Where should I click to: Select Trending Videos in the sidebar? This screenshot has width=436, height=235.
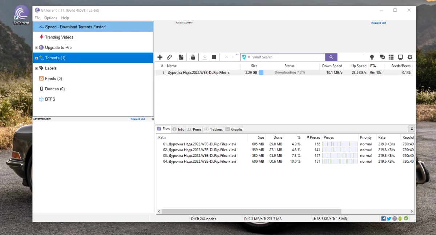[x=59, y=37]
